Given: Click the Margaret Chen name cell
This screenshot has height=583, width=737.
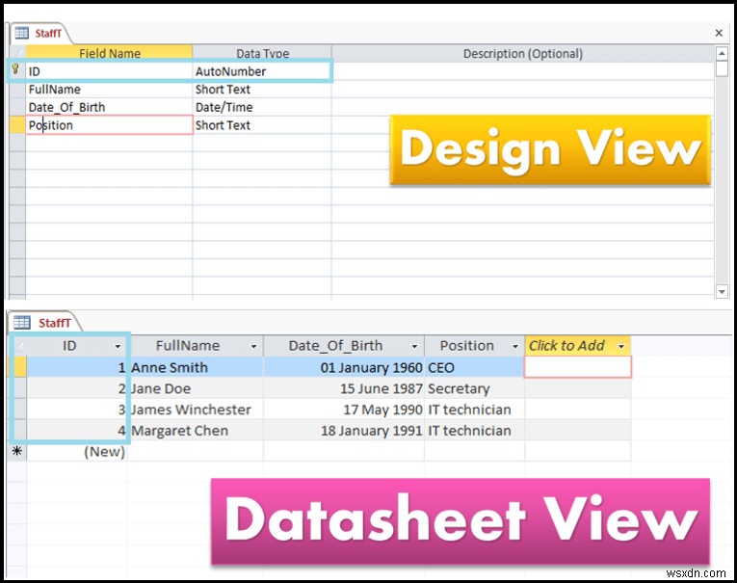Looking at the screenshot, I should pyautogui.click(x=196, y=431).
